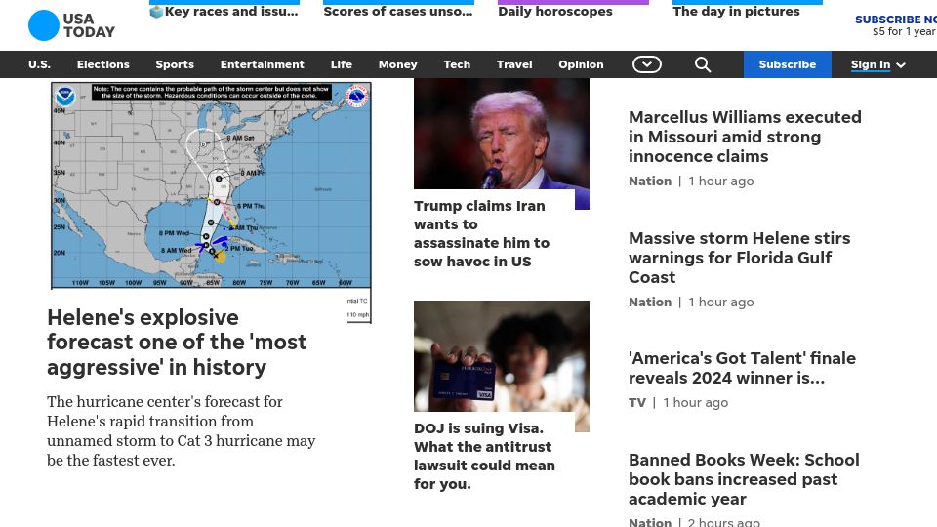937x527 pixels.
Task: Open the search magnifier icon
Action: click(x=703, y=64)
